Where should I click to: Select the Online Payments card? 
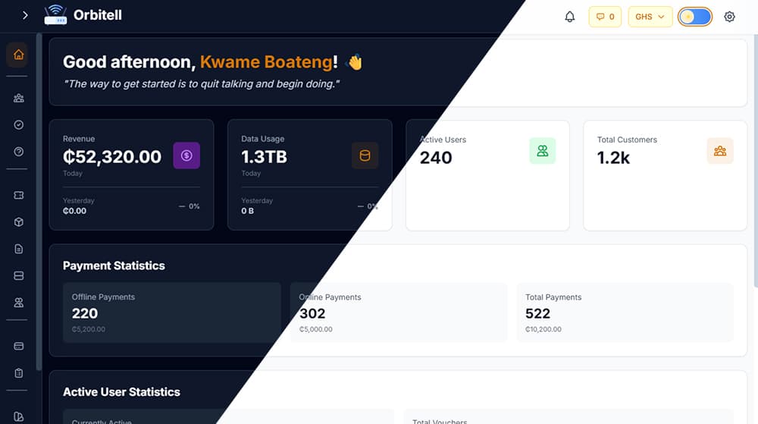tap(399, 313)
